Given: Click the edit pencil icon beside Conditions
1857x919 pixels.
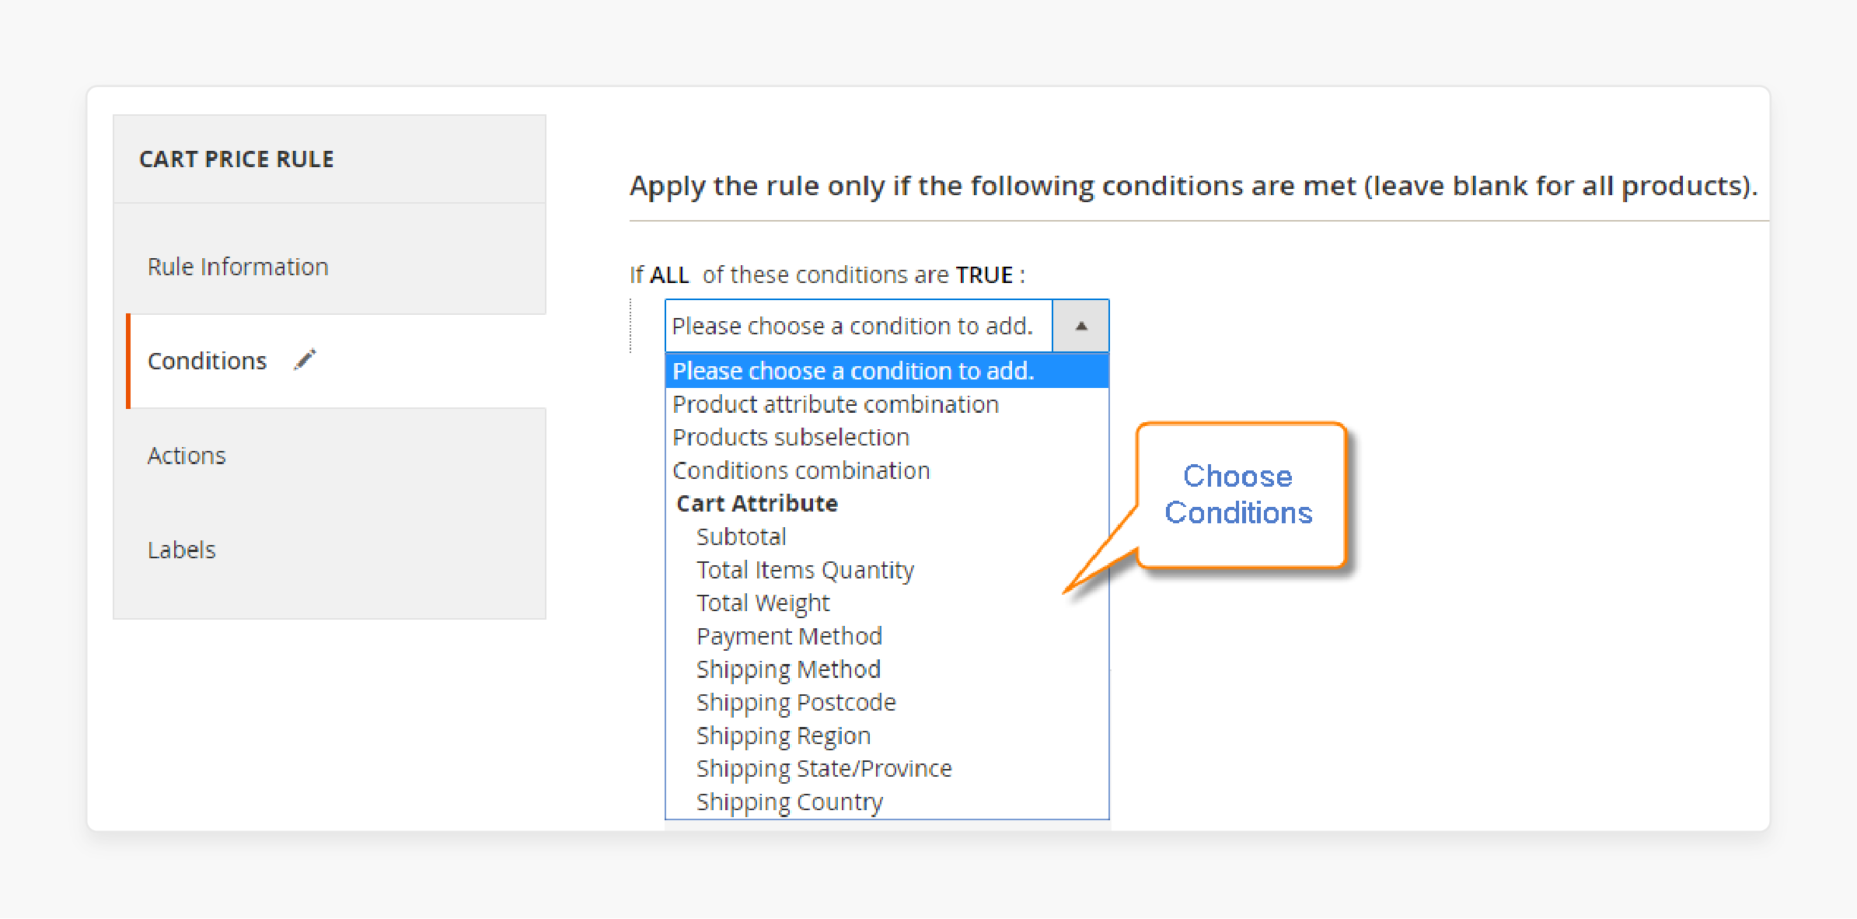Looking at the screenshot, I should coord(305,358).
